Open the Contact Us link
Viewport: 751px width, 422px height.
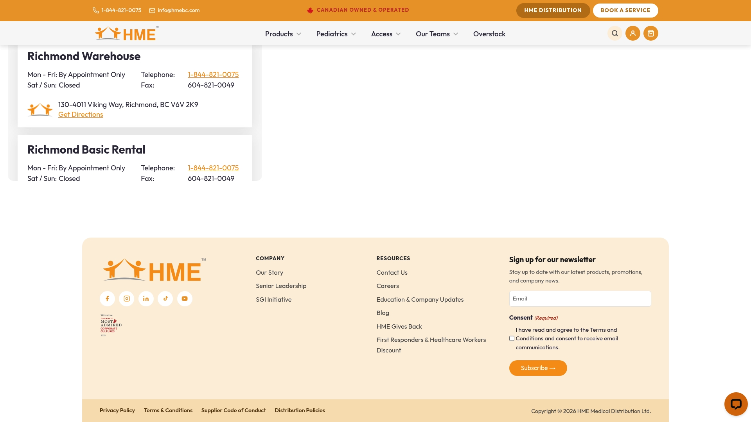pyautogui.click(x=392, y=273)
